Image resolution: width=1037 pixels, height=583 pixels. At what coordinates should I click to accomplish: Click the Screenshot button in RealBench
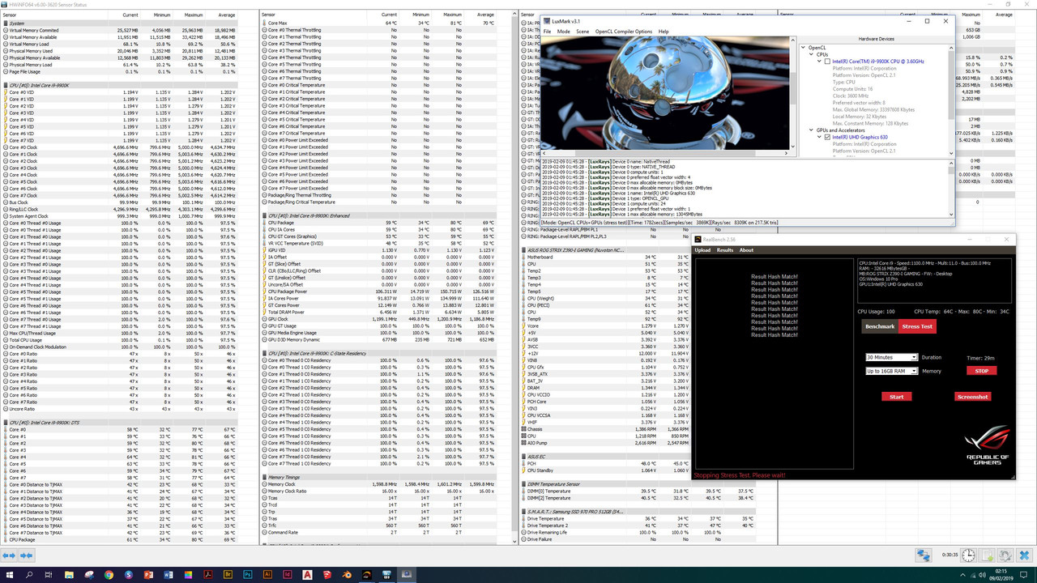972,397
